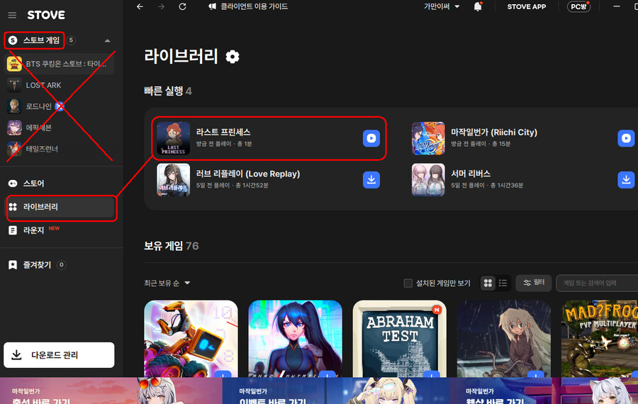Screen dimensions: 638x404
Task: Click the PC방 badge button
Action: tap(578, 6)
